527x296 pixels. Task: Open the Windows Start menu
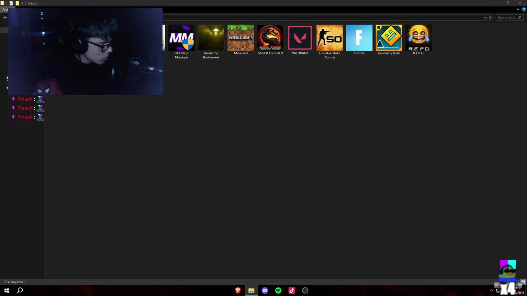pyautogui.click(x=7, y=290)
